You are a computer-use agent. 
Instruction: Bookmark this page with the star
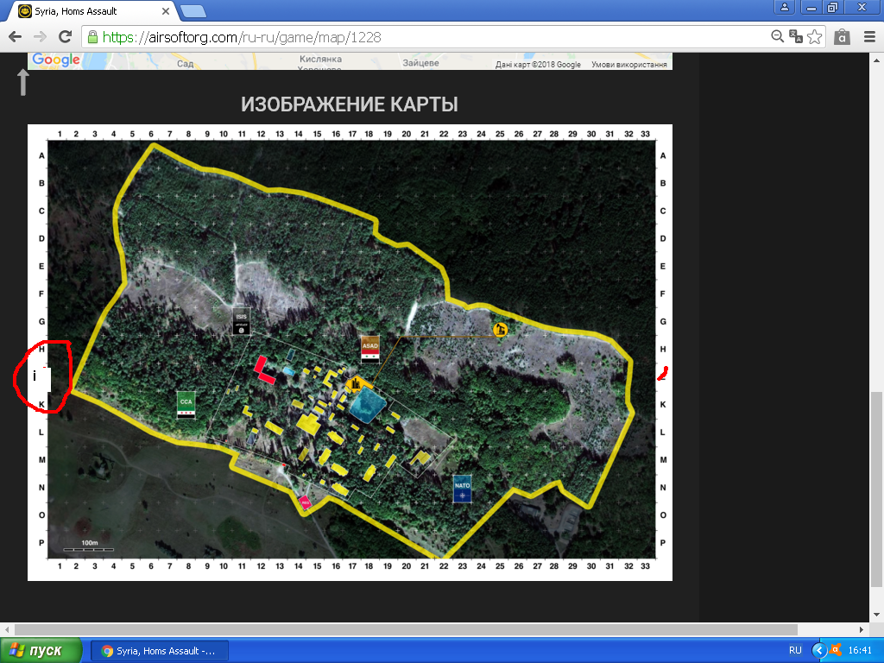click(x=815, y=37)
